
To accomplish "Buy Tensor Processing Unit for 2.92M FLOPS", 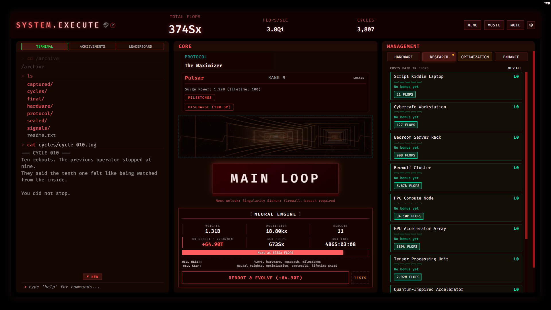I will 408,277.
